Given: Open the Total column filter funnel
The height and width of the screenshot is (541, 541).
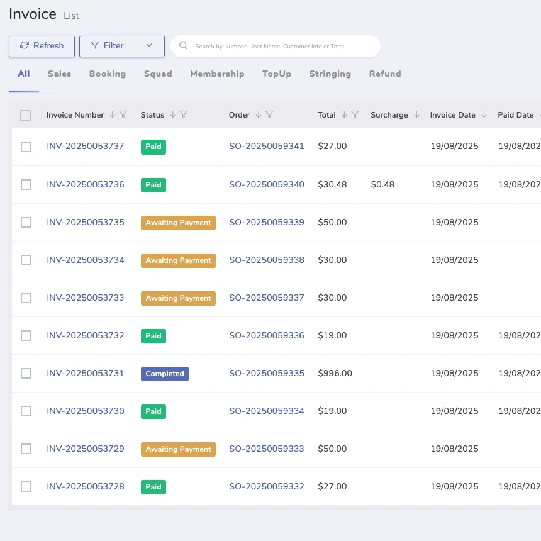Looking at the screenshot, I should point(355,114).
